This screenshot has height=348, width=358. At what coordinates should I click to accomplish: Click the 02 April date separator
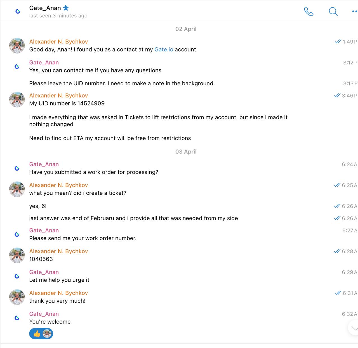[186, 29]
